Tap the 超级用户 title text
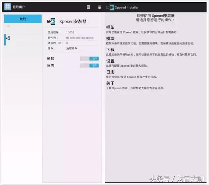 point(19,7)
